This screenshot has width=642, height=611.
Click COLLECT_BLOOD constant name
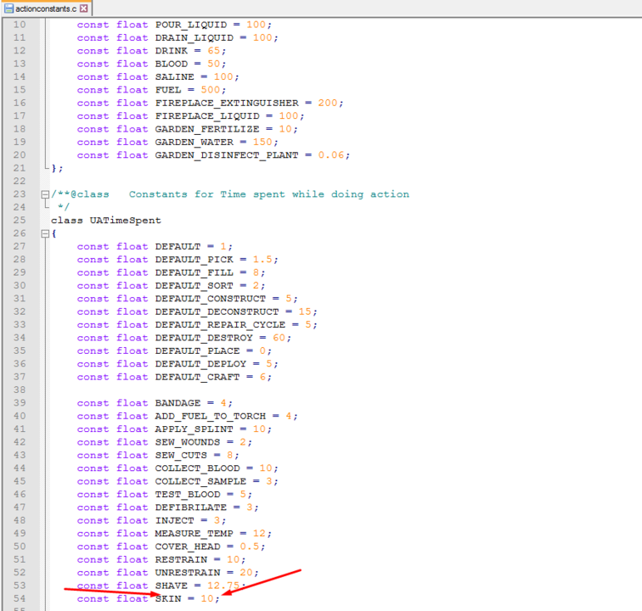coord(197,468)
